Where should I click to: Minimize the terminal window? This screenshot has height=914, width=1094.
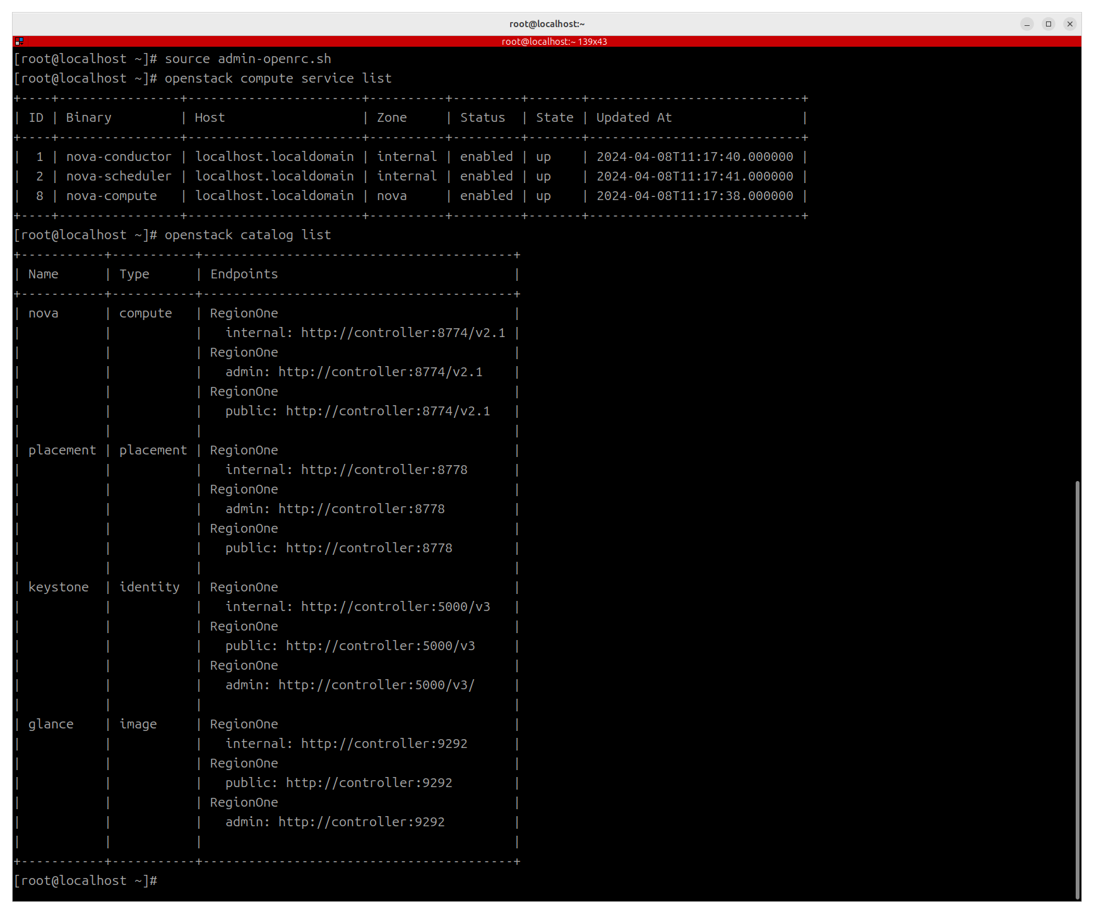(x=1027, y=24)
